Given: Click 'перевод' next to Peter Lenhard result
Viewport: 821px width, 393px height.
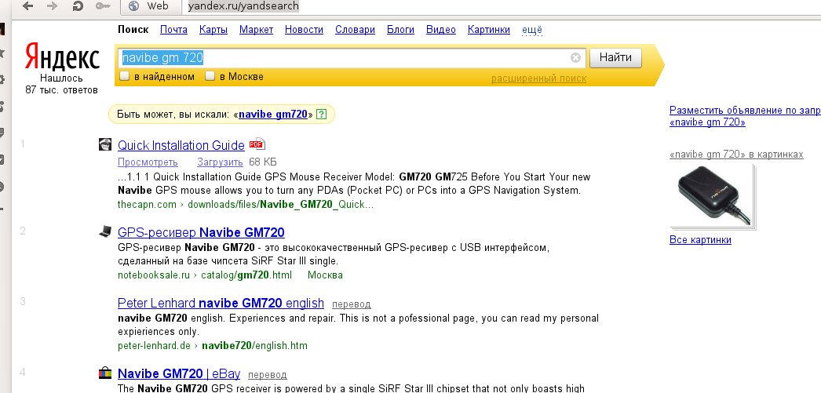Looking at the screenshot, I should (352, 304).
